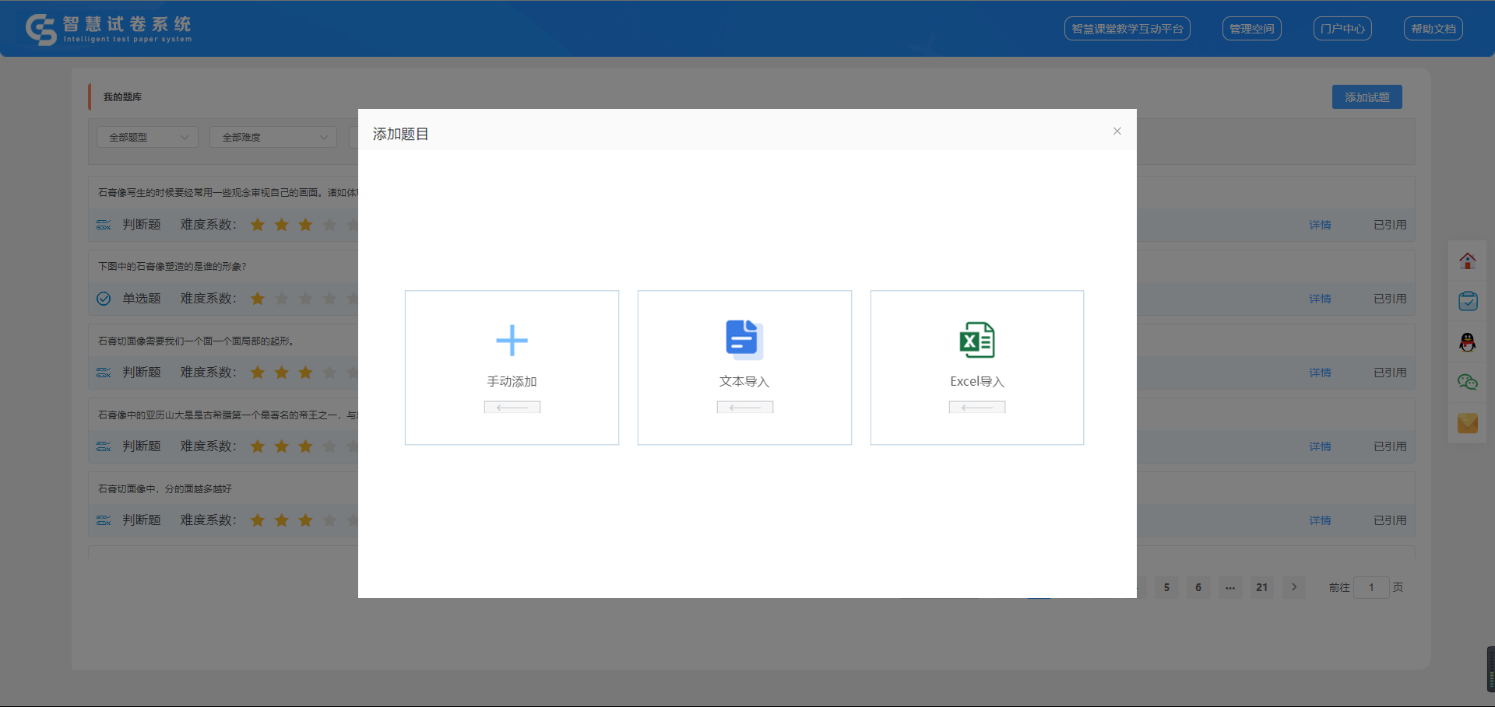Click the green Excel import icon
The width and height of the screenshot is (1495, 707).
point(976,340)
